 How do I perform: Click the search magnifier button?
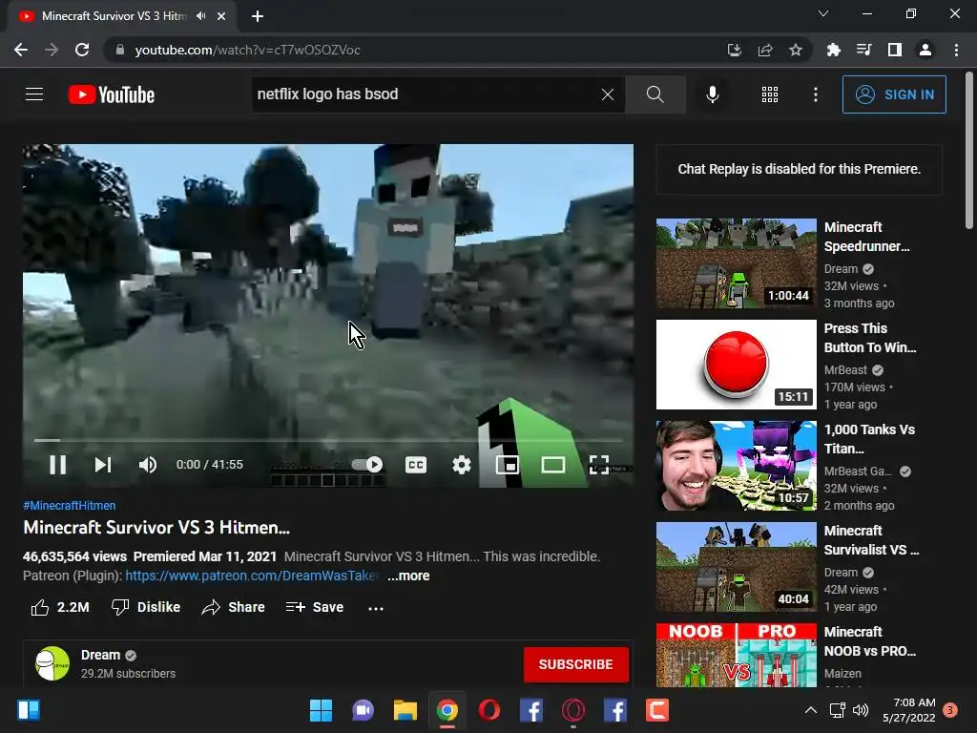(x=655, y=94)
